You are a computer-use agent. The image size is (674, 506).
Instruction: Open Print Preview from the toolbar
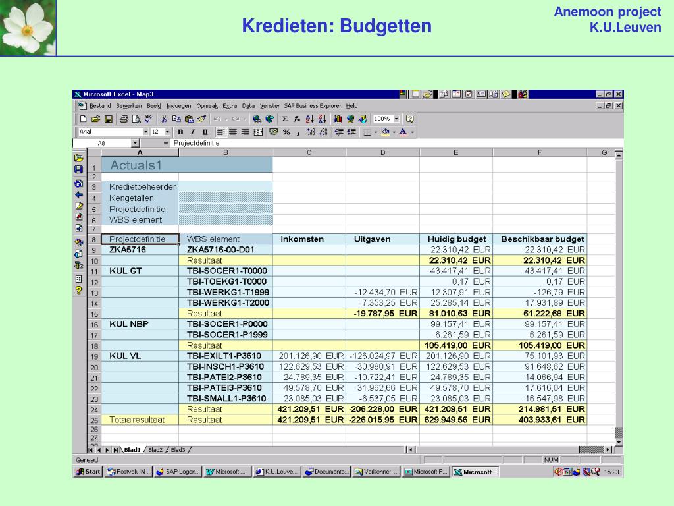pyautogui.click(x=136, y=119)
